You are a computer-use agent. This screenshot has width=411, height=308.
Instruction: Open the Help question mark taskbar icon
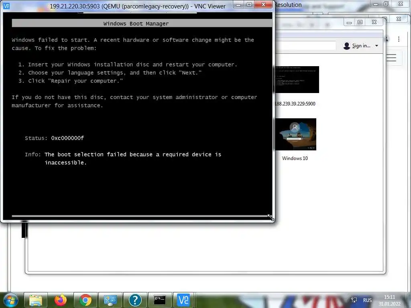[x=135, y=300]
